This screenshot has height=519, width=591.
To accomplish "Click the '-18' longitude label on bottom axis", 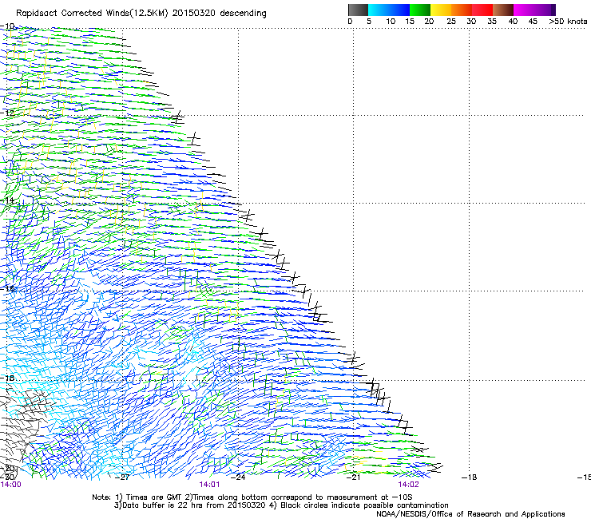I will coord(470,477).
